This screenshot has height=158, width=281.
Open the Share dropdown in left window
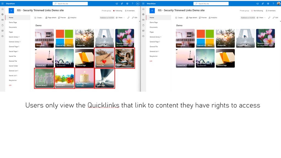(x=120, y=18)
